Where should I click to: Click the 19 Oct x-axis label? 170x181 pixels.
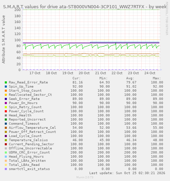(68, 73)
